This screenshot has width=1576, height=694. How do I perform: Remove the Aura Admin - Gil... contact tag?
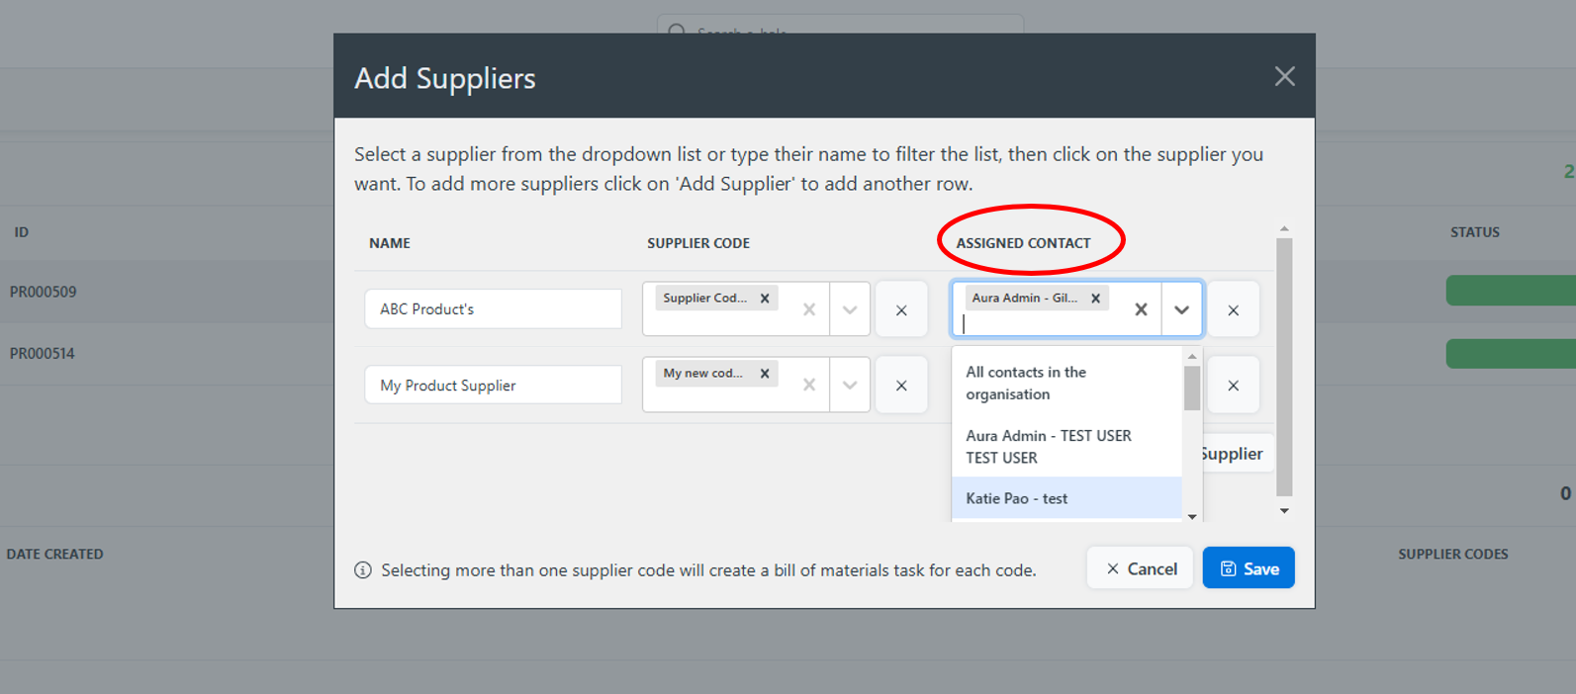click(1095, 298)
